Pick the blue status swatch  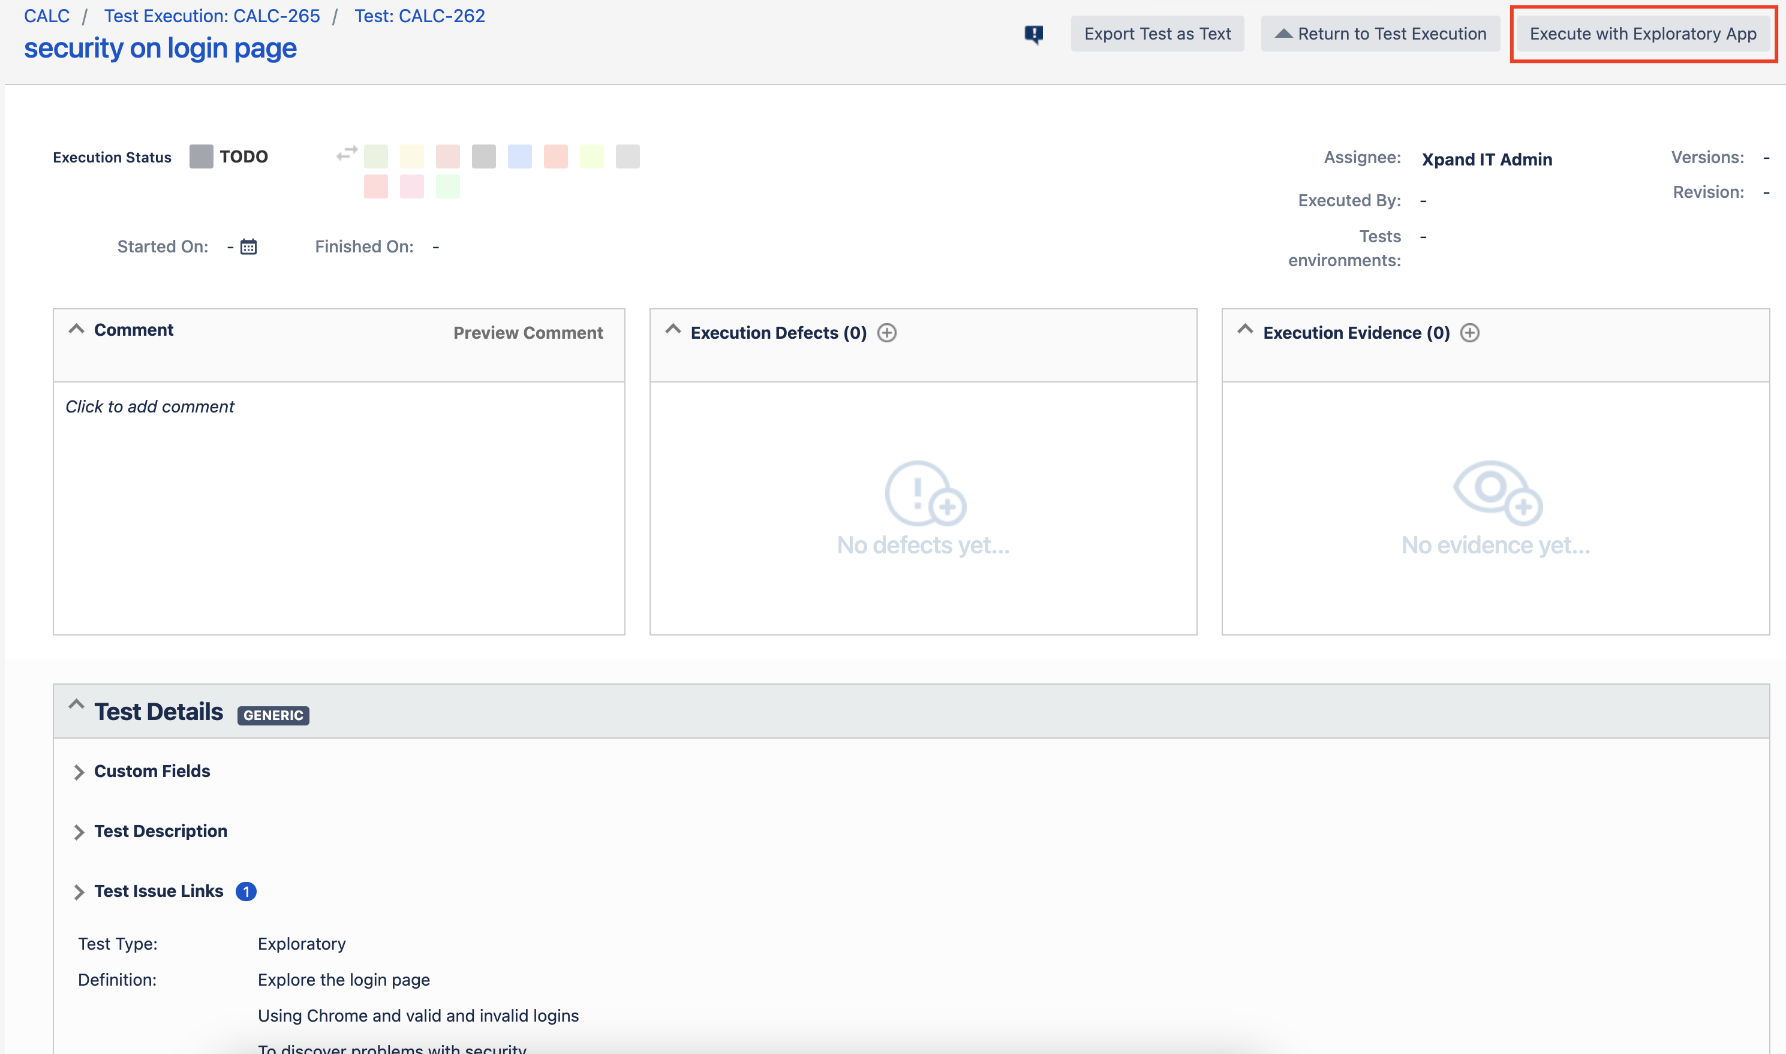520,156
